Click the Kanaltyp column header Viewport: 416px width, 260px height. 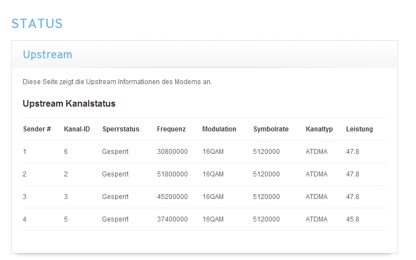[x=319, y=129]
